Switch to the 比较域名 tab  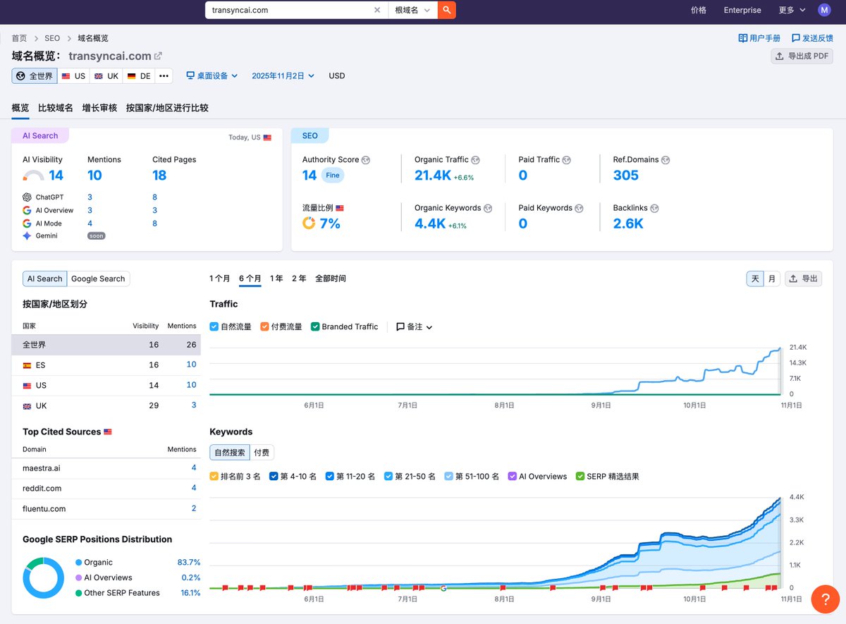[x=56, y=108]
